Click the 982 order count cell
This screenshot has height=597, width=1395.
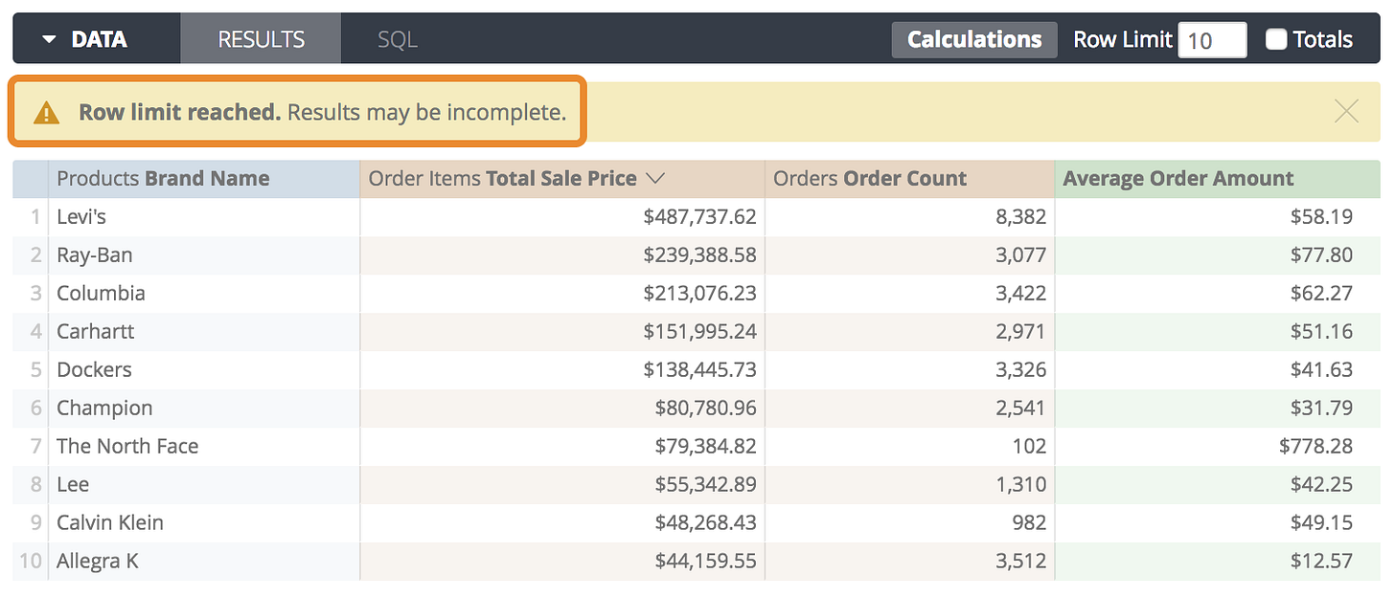[909, 523]
